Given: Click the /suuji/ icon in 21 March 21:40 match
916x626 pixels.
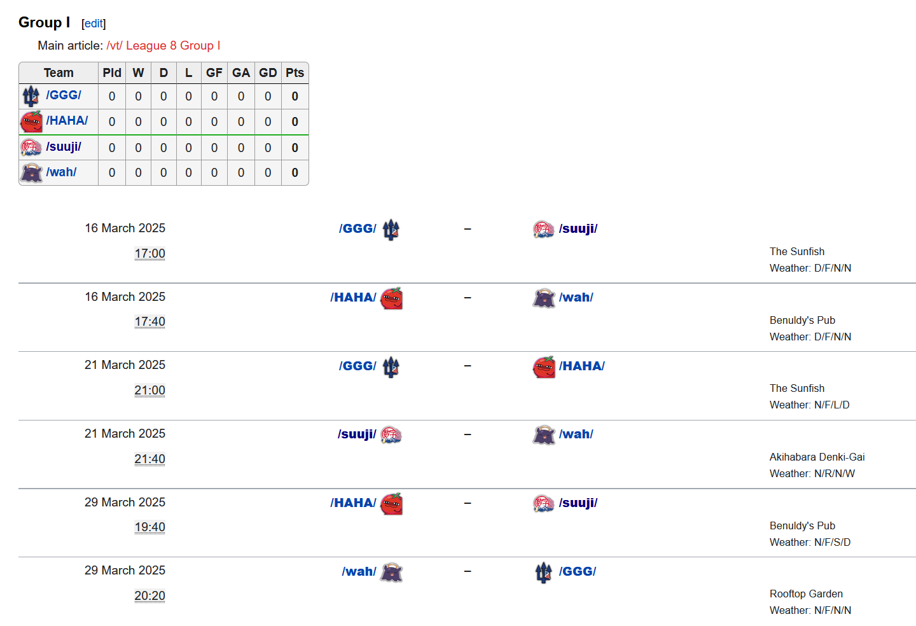Looking at the screenshot, I should tap(391, 435).
